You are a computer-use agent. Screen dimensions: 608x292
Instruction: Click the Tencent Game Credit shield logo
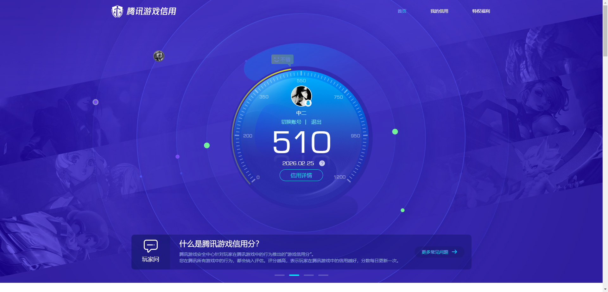point(117,11)
